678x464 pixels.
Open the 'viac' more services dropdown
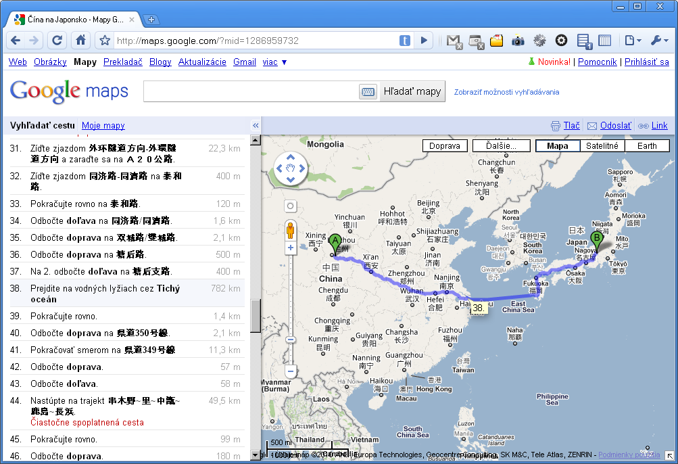pyautogui.click(x=274, y=62)
